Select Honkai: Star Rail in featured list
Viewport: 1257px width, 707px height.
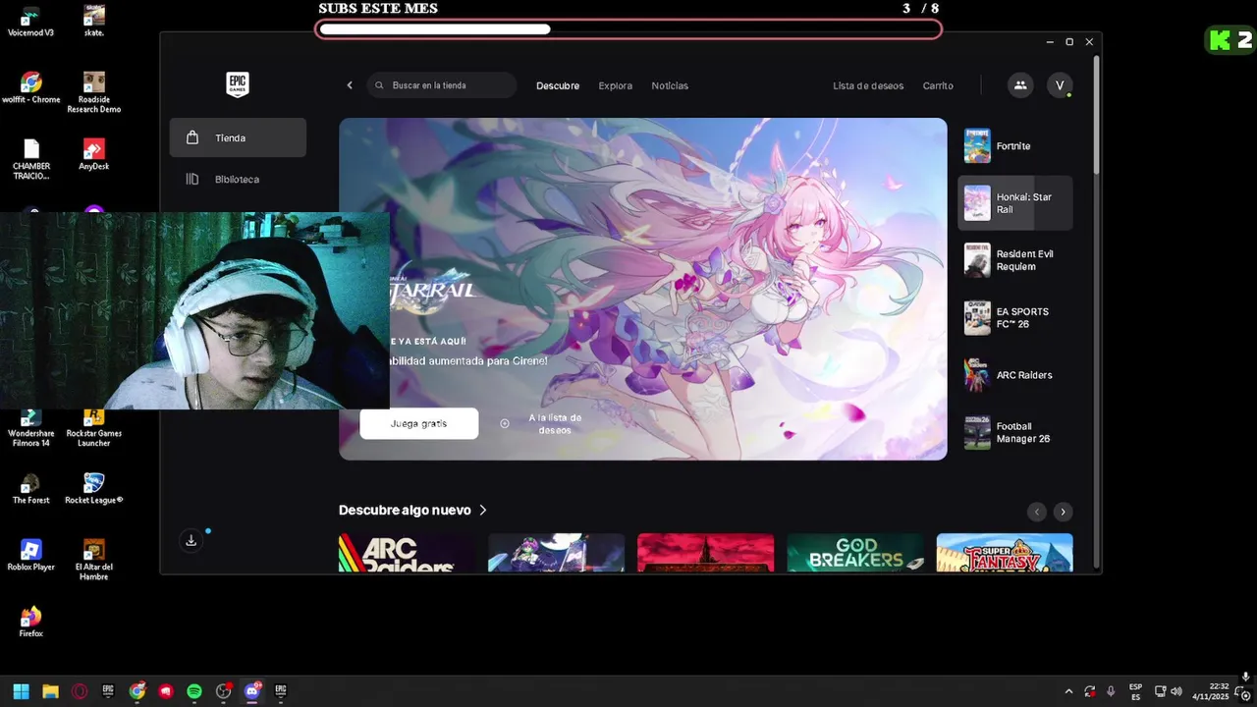click(1015, 203)
